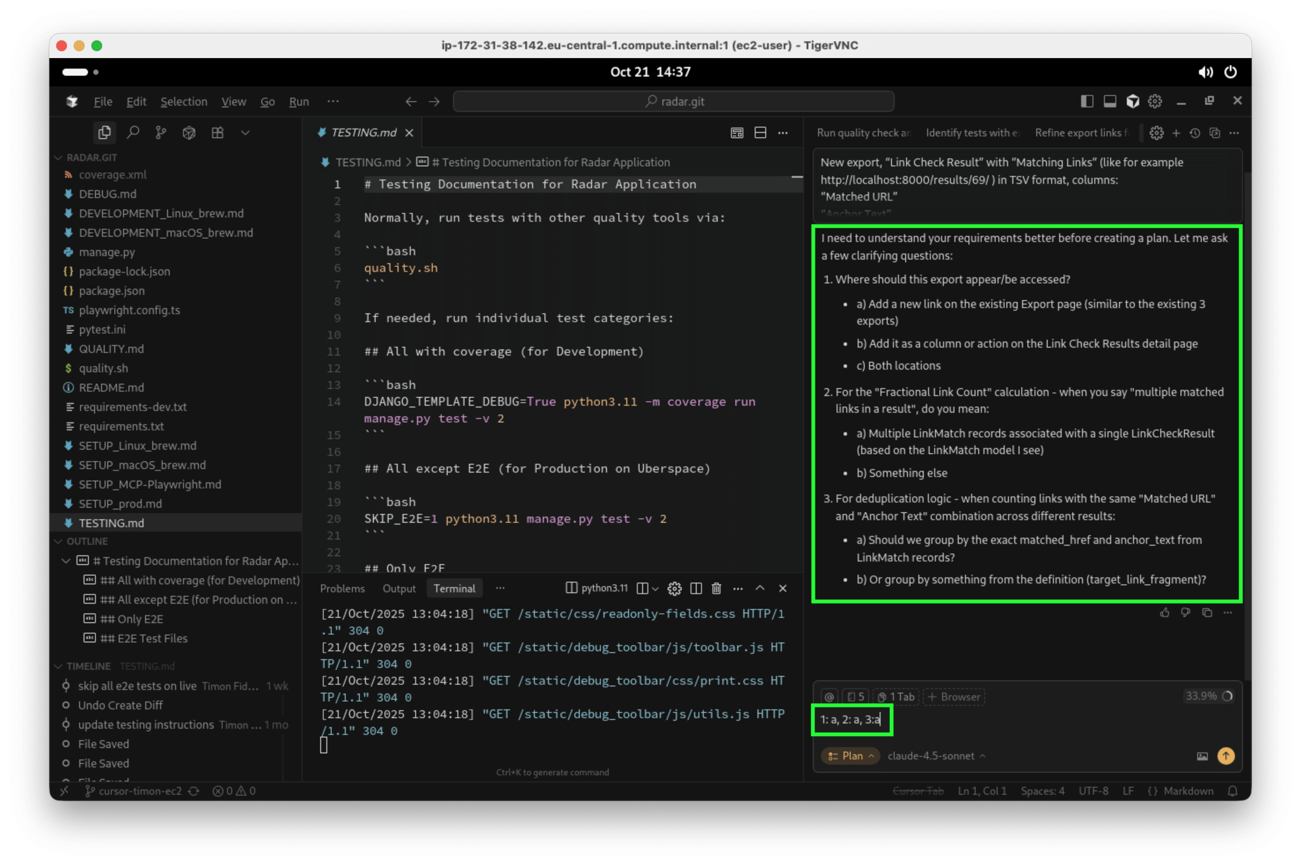This screenshot has width=1301, height=866.
Task: Switch to the Output panel tab
Action: pos(398,588)
